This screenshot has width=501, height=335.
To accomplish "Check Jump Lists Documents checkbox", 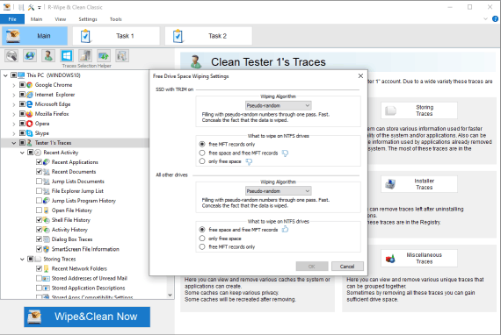I will point(39,182).
